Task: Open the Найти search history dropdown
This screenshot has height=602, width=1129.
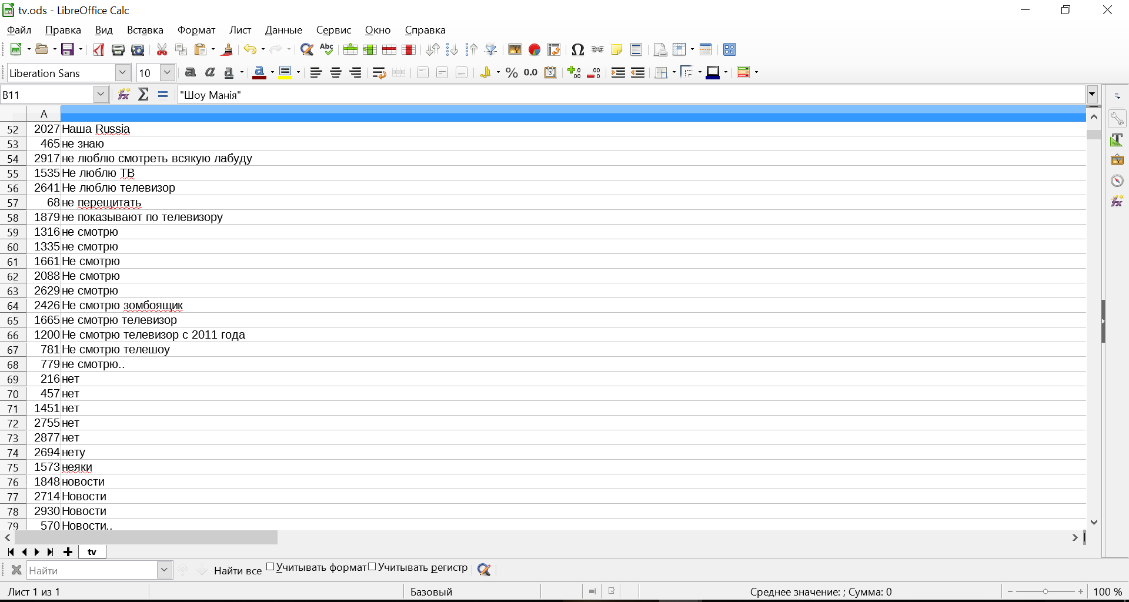Action: [165, 570]
